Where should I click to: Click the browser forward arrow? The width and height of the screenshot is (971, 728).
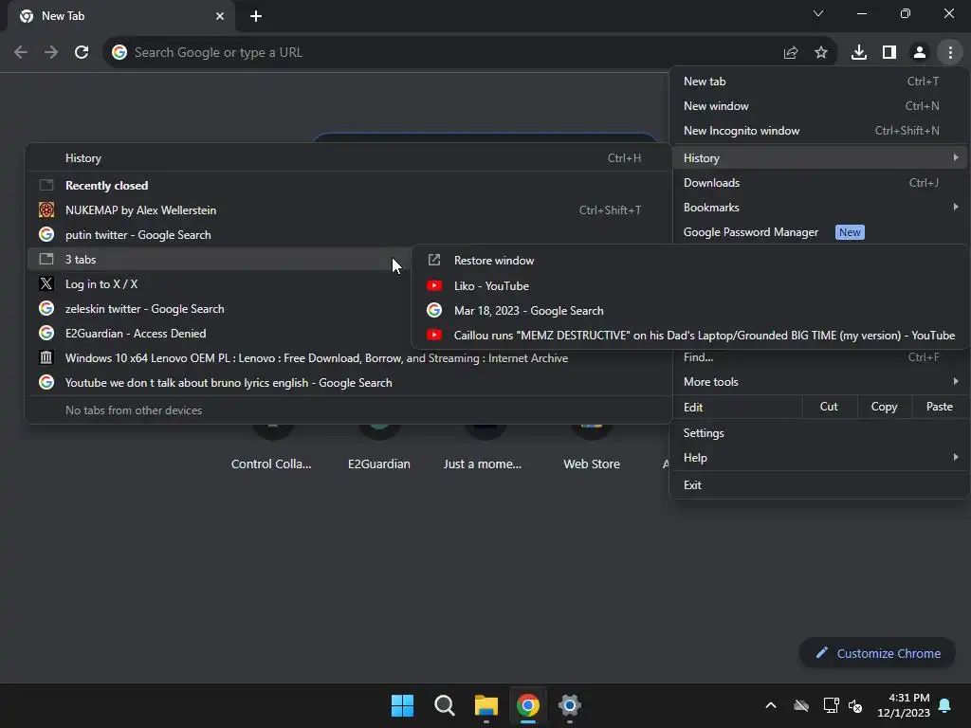point(51,53)
